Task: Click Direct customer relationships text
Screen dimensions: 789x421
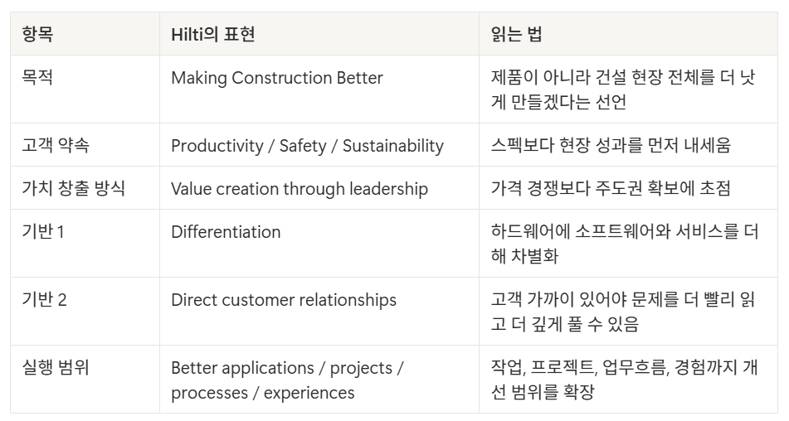Action: 284,300
